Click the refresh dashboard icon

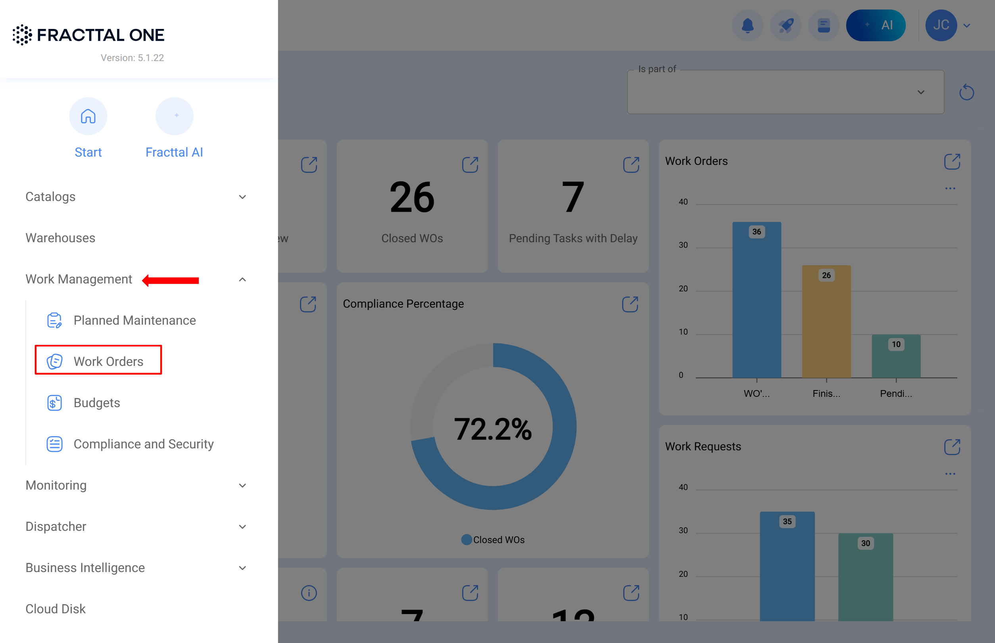pyautogui.click(x=966, y=92)
